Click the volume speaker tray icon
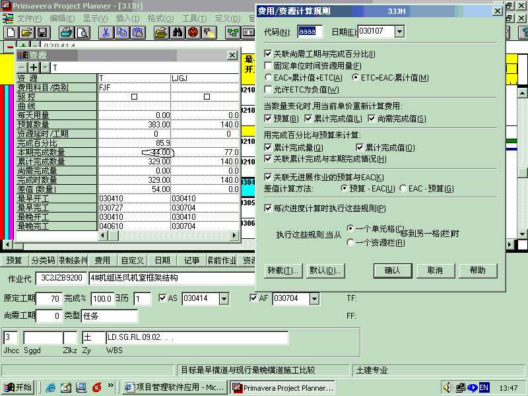 448,387
